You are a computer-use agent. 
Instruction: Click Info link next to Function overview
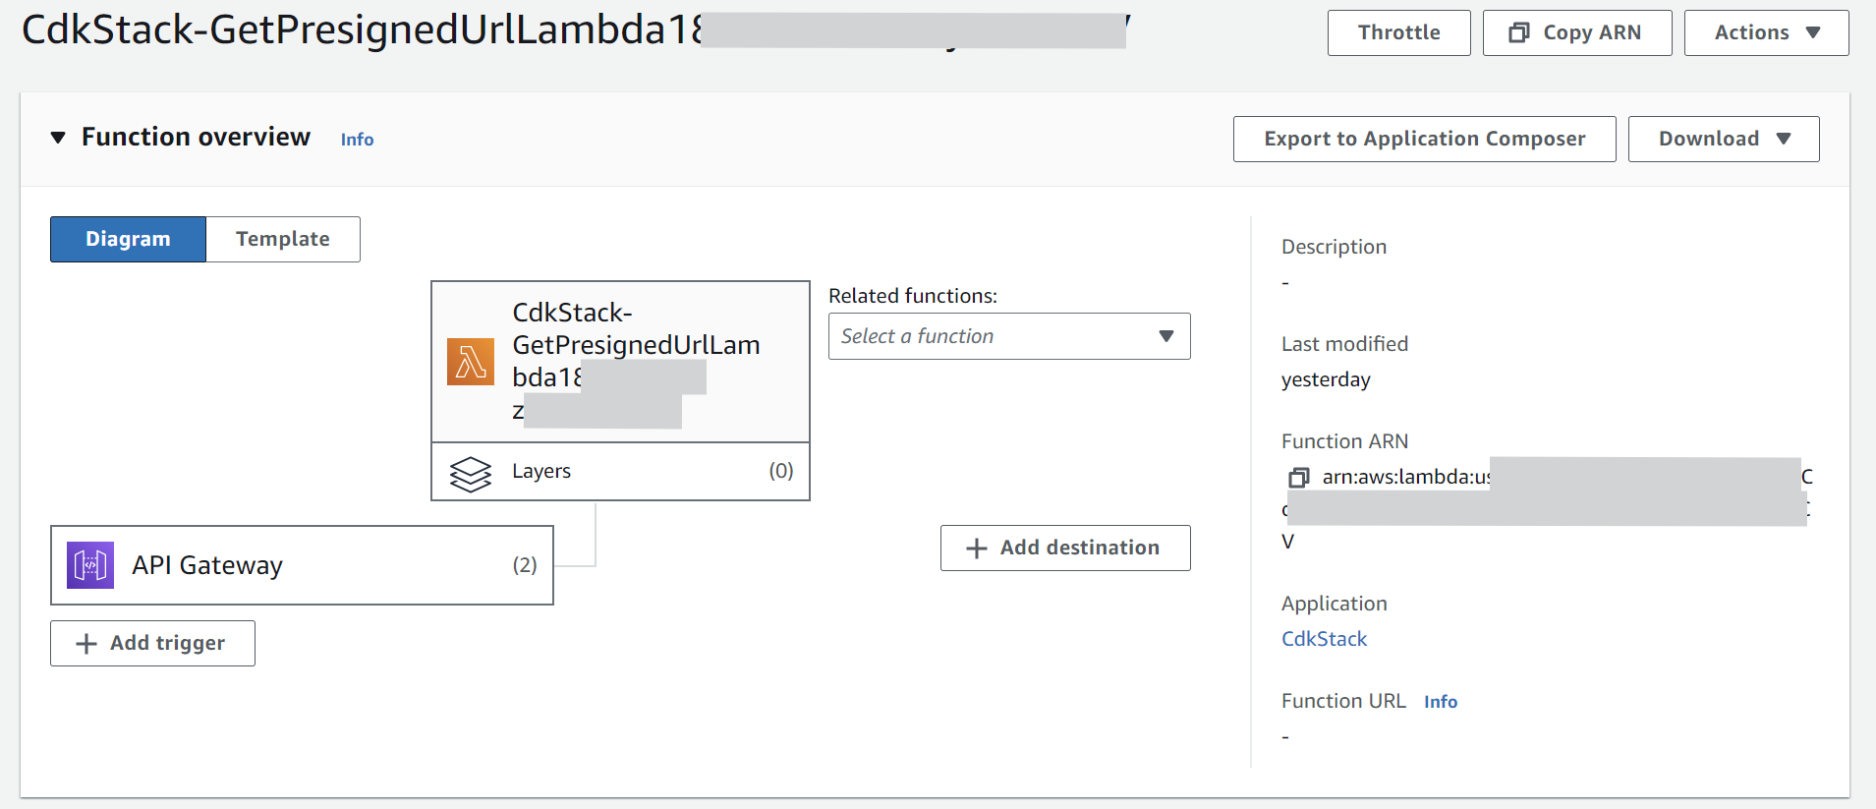(x=357, y=140)
